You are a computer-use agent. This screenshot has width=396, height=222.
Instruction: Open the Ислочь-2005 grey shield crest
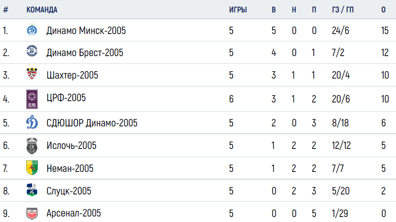(32, 146)
